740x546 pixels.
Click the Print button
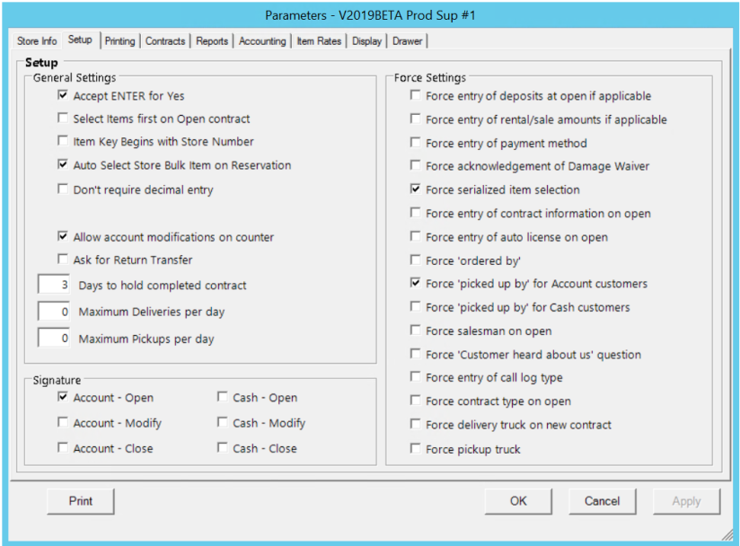tap(81, 501)
